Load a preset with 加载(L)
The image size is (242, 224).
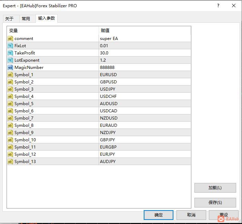pos(215,188)
